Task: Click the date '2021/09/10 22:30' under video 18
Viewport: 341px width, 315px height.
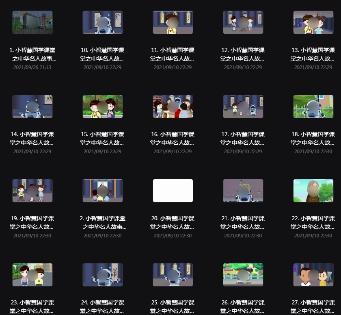Action: pyautogui.click(x=313, y=152)
